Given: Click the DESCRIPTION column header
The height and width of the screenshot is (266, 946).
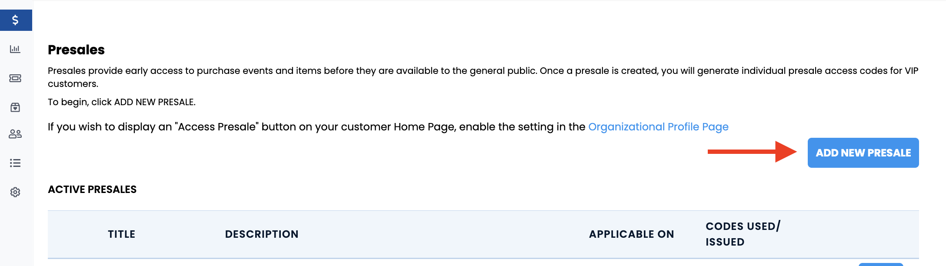Looking at the screenshot, I should click(x=262, y=234).
